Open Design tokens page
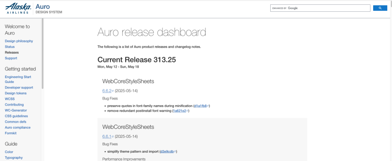Image resolution: width=392 pixels, height=161 pixels. pyautogui.click(x=15, y=93)
